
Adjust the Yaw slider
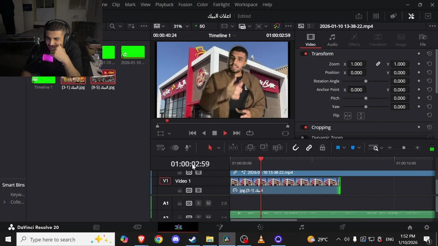366,107
